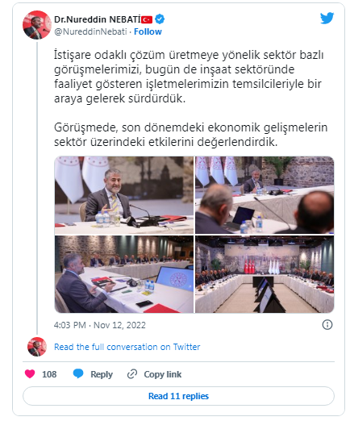The width and height of the screenshot is (350, 421).
Task: Click the reply speech bubble icon
Action: point(78,374)
